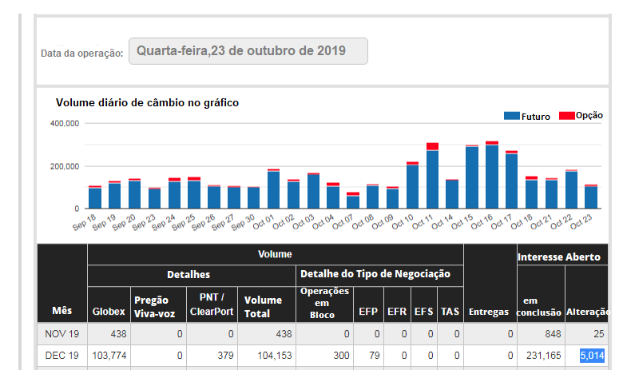Click the NOV 19 open interest value '848'
The height and width of the screenshot is (378, 623).
[x=553, y=334]
